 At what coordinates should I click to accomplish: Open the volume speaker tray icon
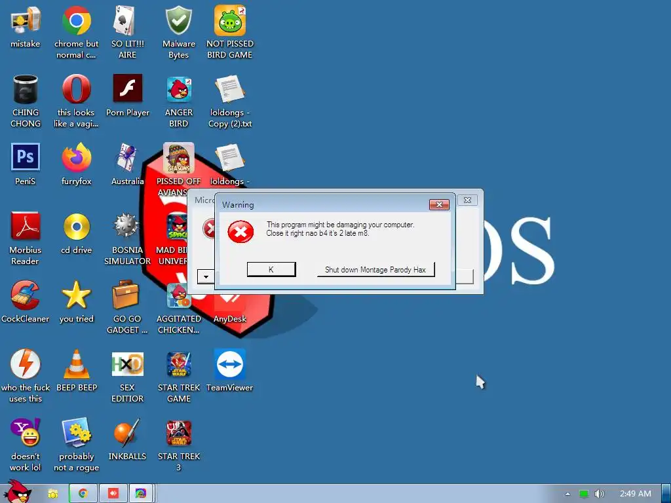(599, 494)
